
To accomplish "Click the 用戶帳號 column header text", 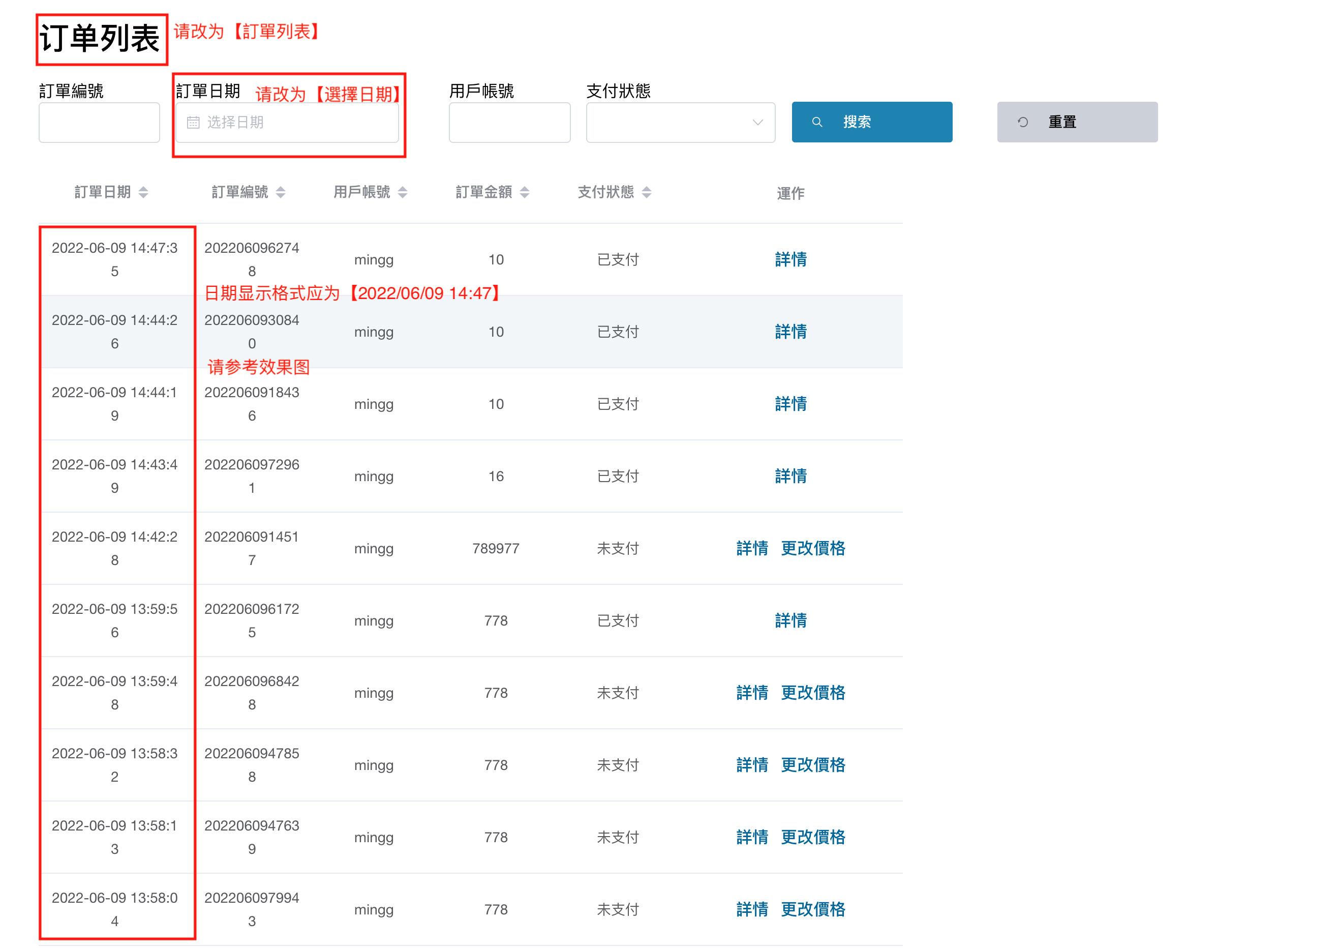I will tap(361, 192).
